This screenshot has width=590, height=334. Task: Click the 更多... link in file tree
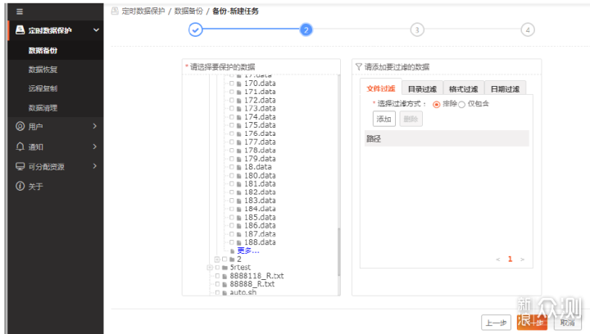click(x=248, y=250)
